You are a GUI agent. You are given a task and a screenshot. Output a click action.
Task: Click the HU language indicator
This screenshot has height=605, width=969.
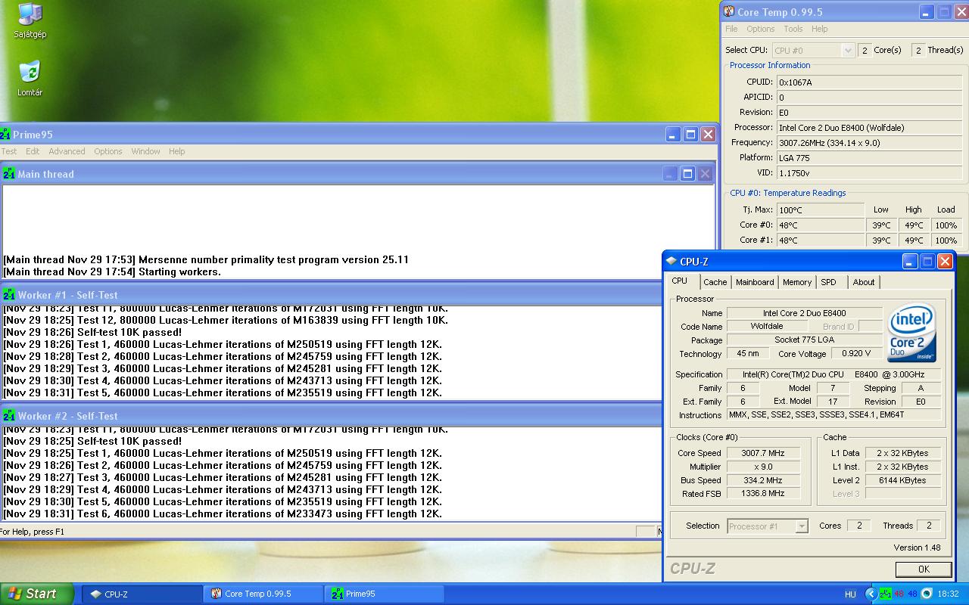click(850, 594)
